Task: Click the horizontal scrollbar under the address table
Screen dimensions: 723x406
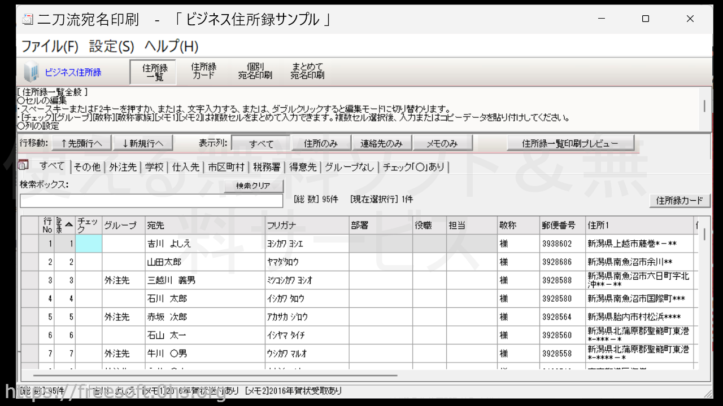Action: point(215,375)
